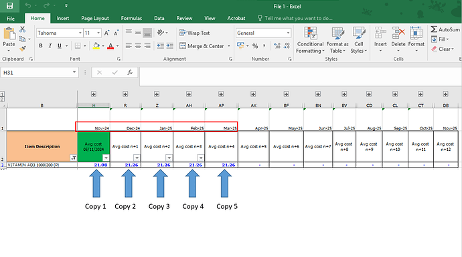
Task: Click the Percent Style icon
Action: (x=255, y=46)
